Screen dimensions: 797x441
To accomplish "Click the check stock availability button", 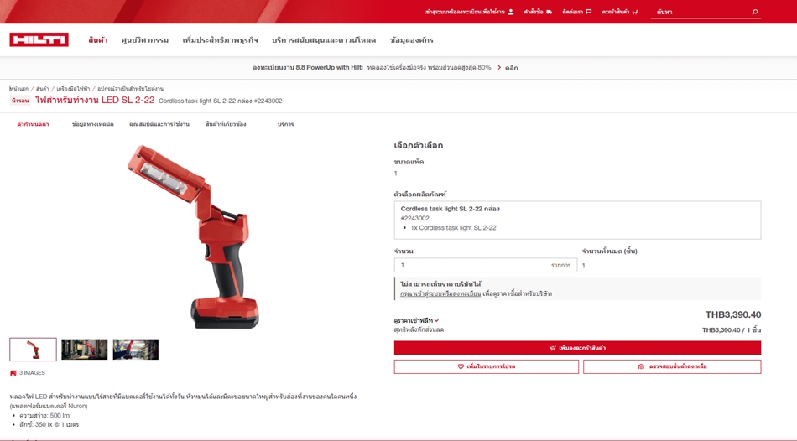I will coord(672,366).
